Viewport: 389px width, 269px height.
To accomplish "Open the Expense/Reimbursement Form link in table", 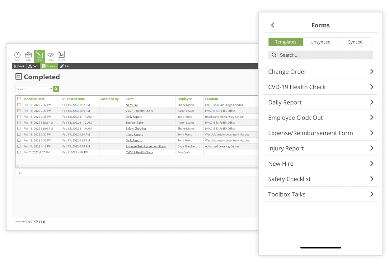I will click(146, 146).
